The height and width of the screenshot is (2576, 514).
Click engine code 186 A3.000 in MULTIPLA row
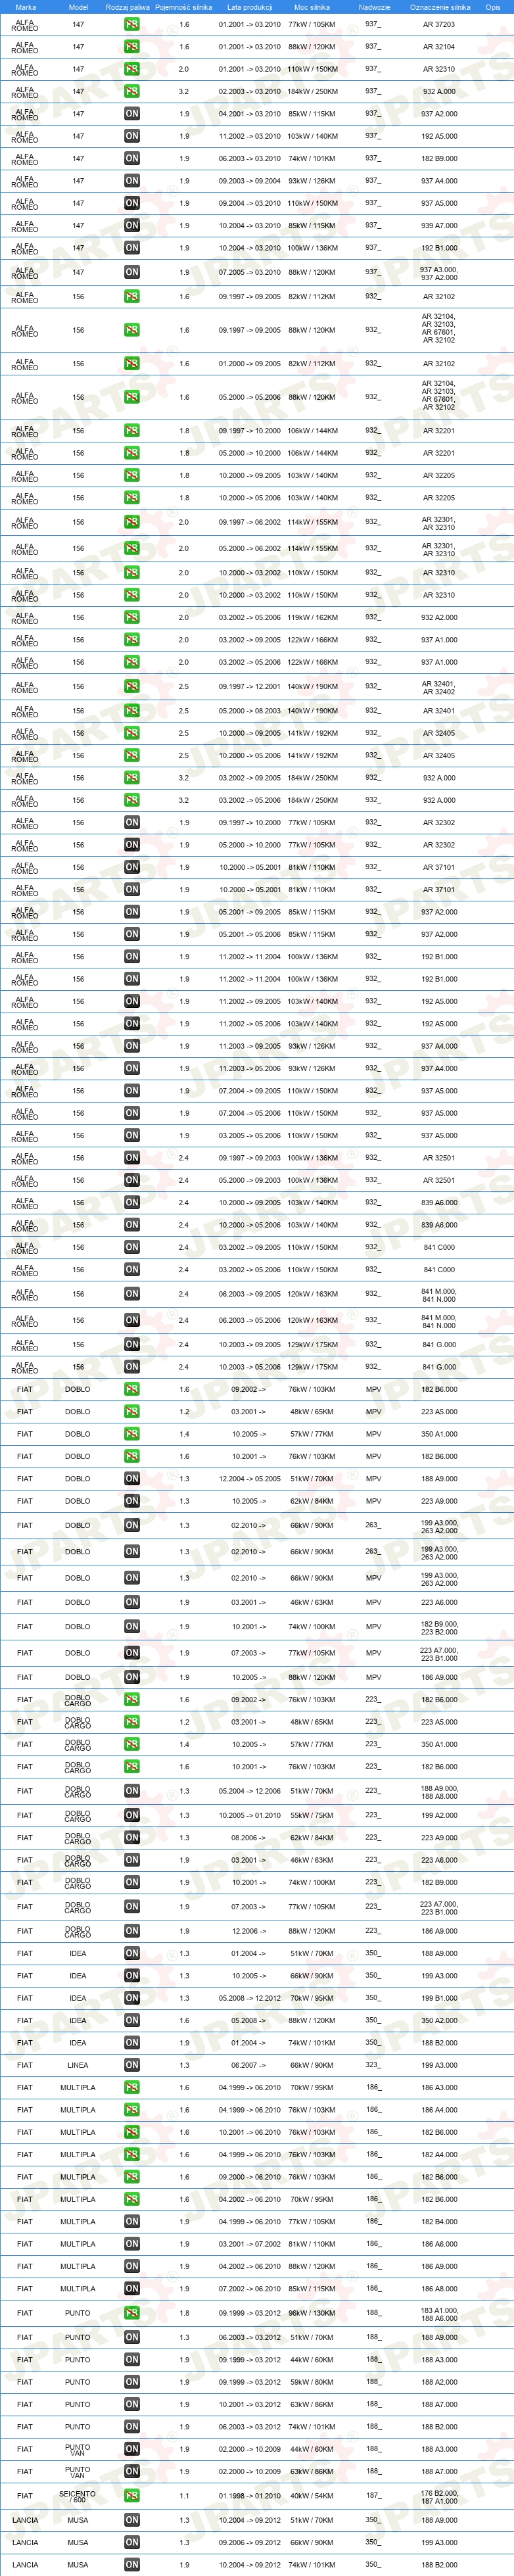click(439, 2087)
